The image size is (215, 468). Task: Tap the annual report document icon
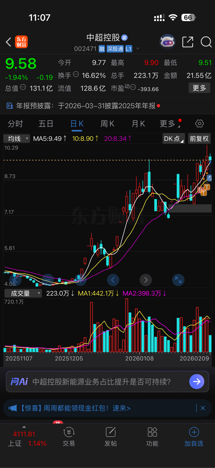click(x=10, y=106)
